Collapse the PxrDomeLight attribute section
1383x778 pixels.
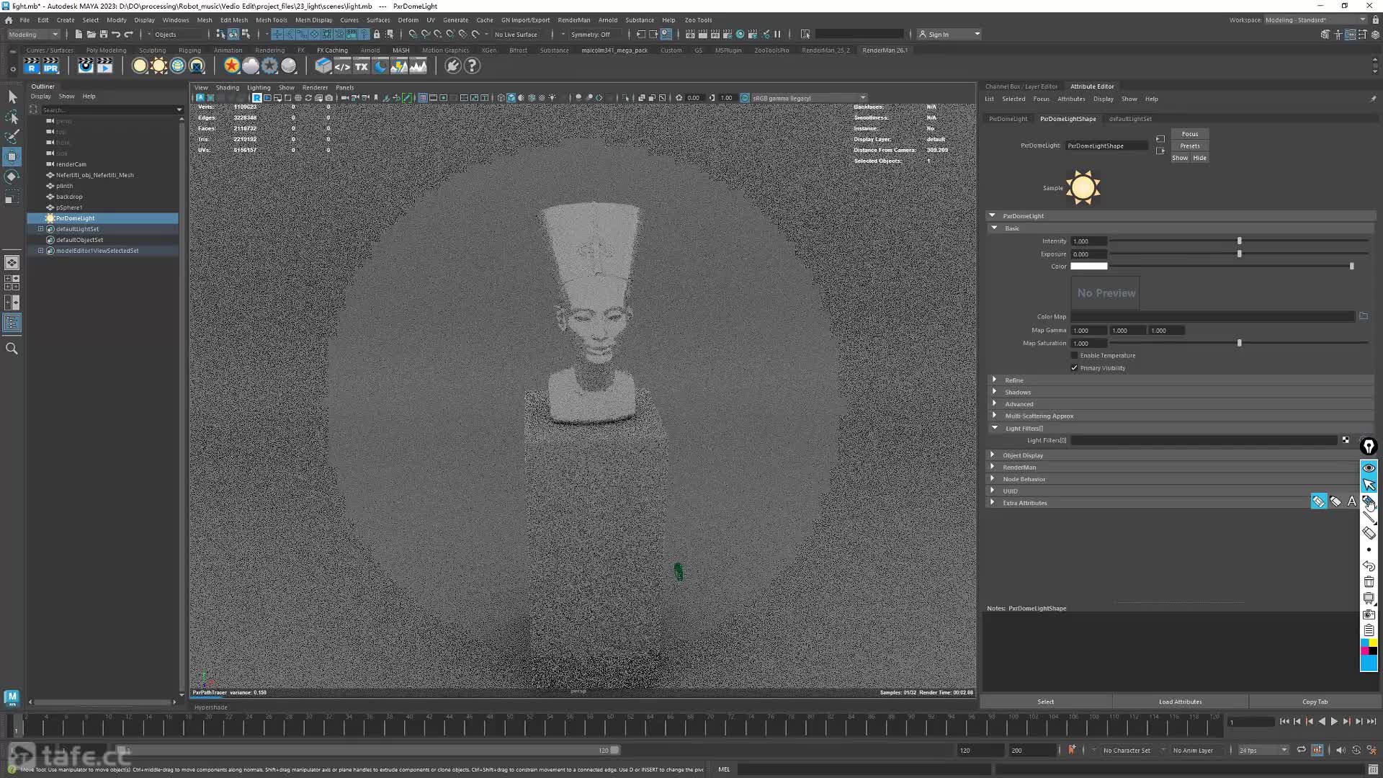[x=993, y=215]
